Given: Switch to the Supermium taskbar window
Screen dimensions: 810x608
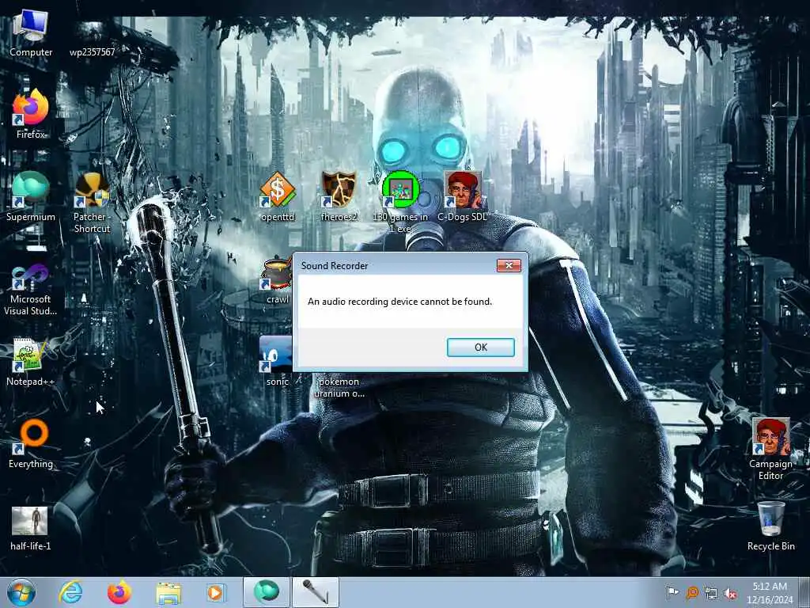Looking at the screenshot, I should pyautogui.click(x=267, y=592).
